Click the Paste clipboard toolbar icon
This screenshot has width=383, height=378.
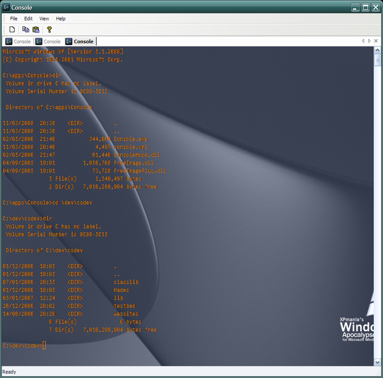coord(35,30)
